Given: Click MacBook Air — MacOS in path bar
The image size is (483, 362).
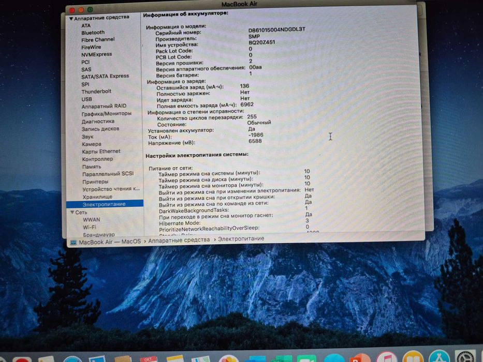Looking at the screenshot, I should pyautogui.click(x=110, y=242).
